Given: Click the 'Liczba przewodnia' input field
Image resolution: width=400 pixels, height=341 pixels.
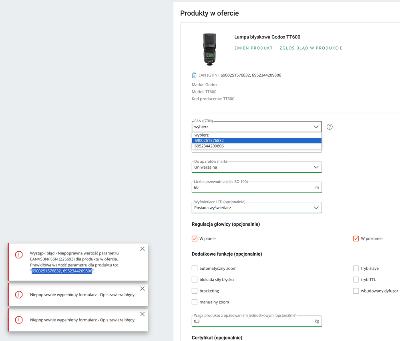Looking at the screenshot, I should 256,188.
